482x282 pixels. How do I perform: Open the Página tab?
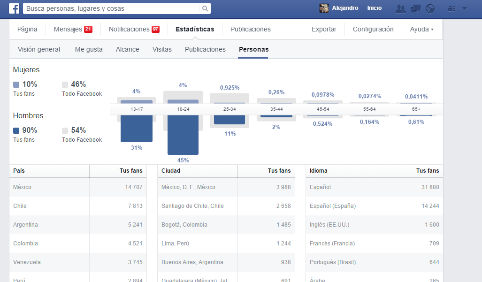click(x=27, y=29)
